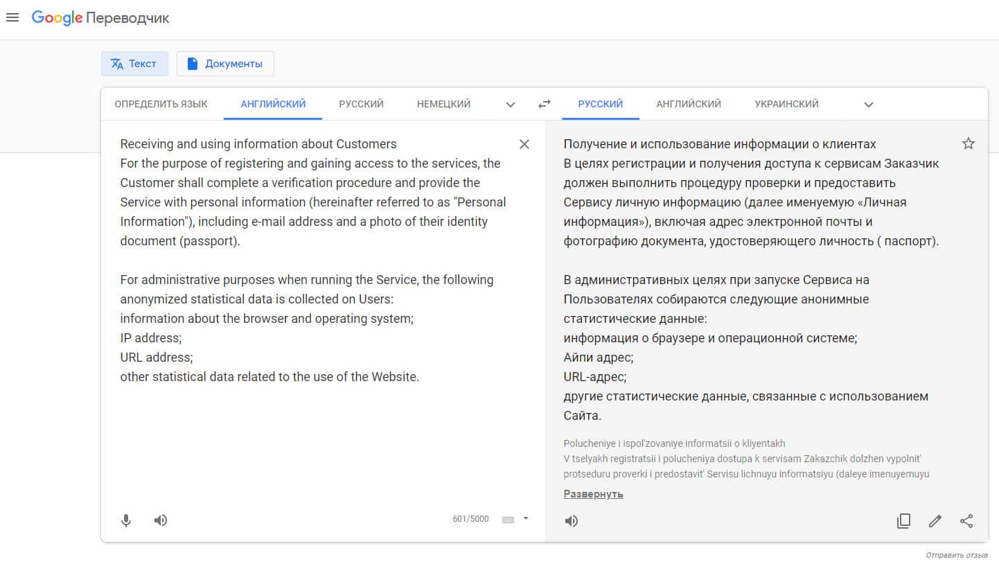
Task: Choose Украинский as target language
Action: click(x=786, y=104)
